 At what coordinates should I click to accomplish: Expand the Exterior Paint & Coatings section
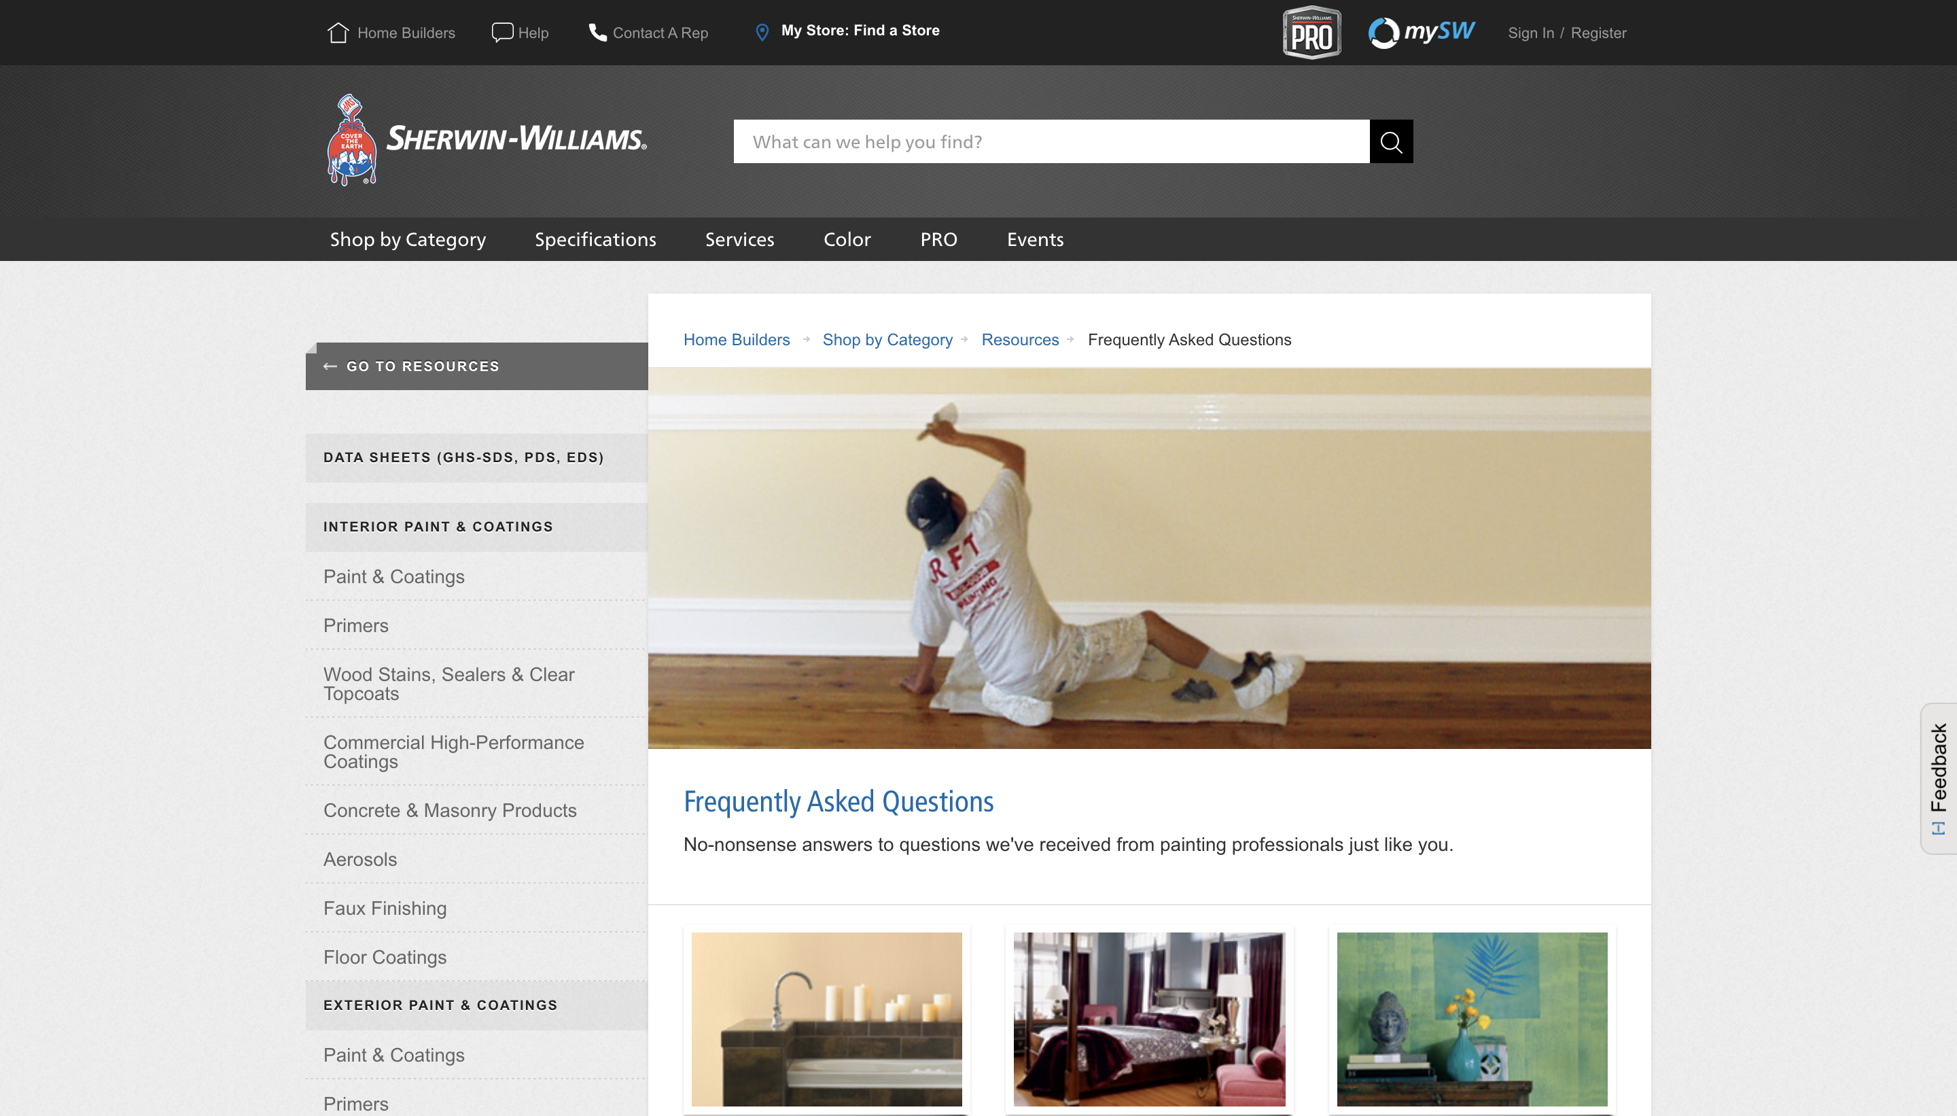click(x=440, y=1005)
